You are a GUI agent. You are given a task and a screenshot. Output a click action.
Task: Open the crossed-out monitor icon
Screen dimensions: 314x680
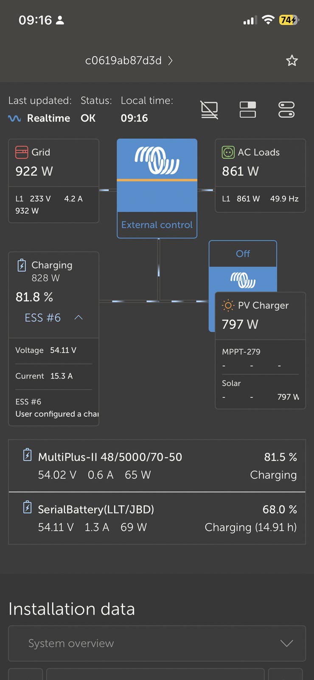click(x=209, y=110)
